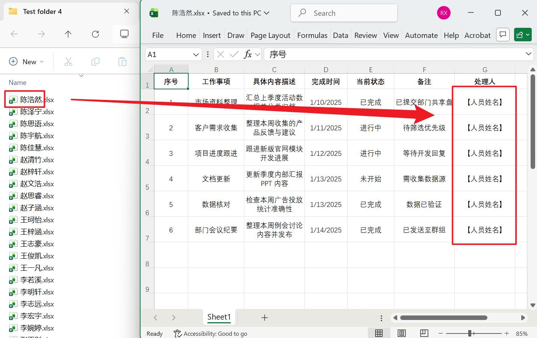Click the plus button to add a sheet
The height and width of the screenshot is (338, 537).
tap(265, 317)
